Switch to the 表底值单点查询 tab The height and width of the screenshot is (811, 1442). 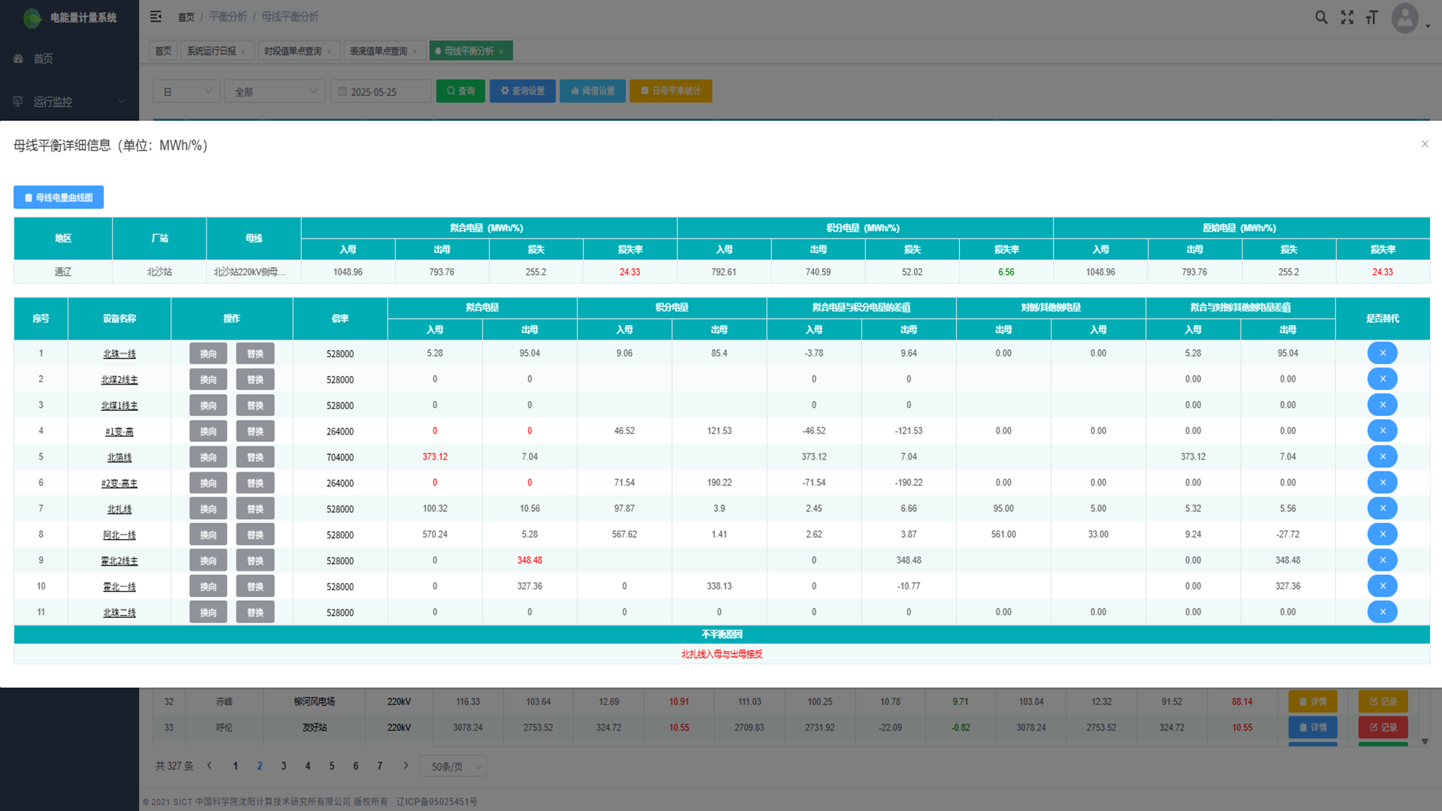[x=379, y=51]
